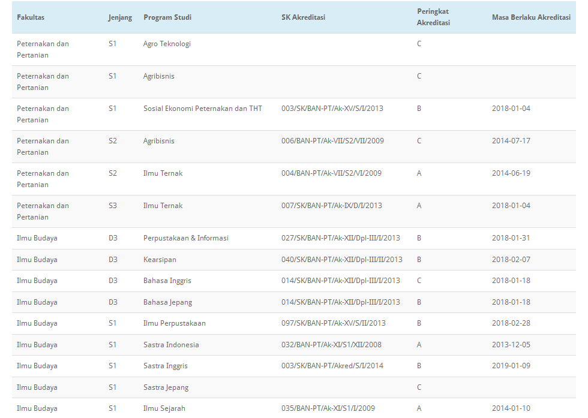Click the Fakultas column header

(x=31, y=17)
